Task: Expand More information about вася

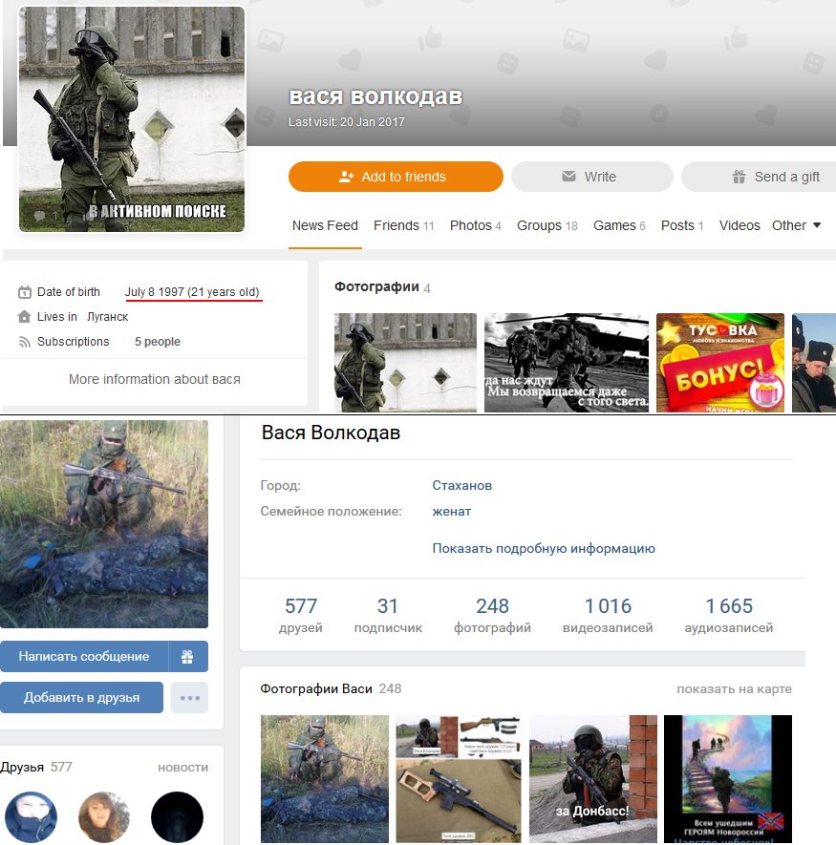Action: tap(154, 379)
